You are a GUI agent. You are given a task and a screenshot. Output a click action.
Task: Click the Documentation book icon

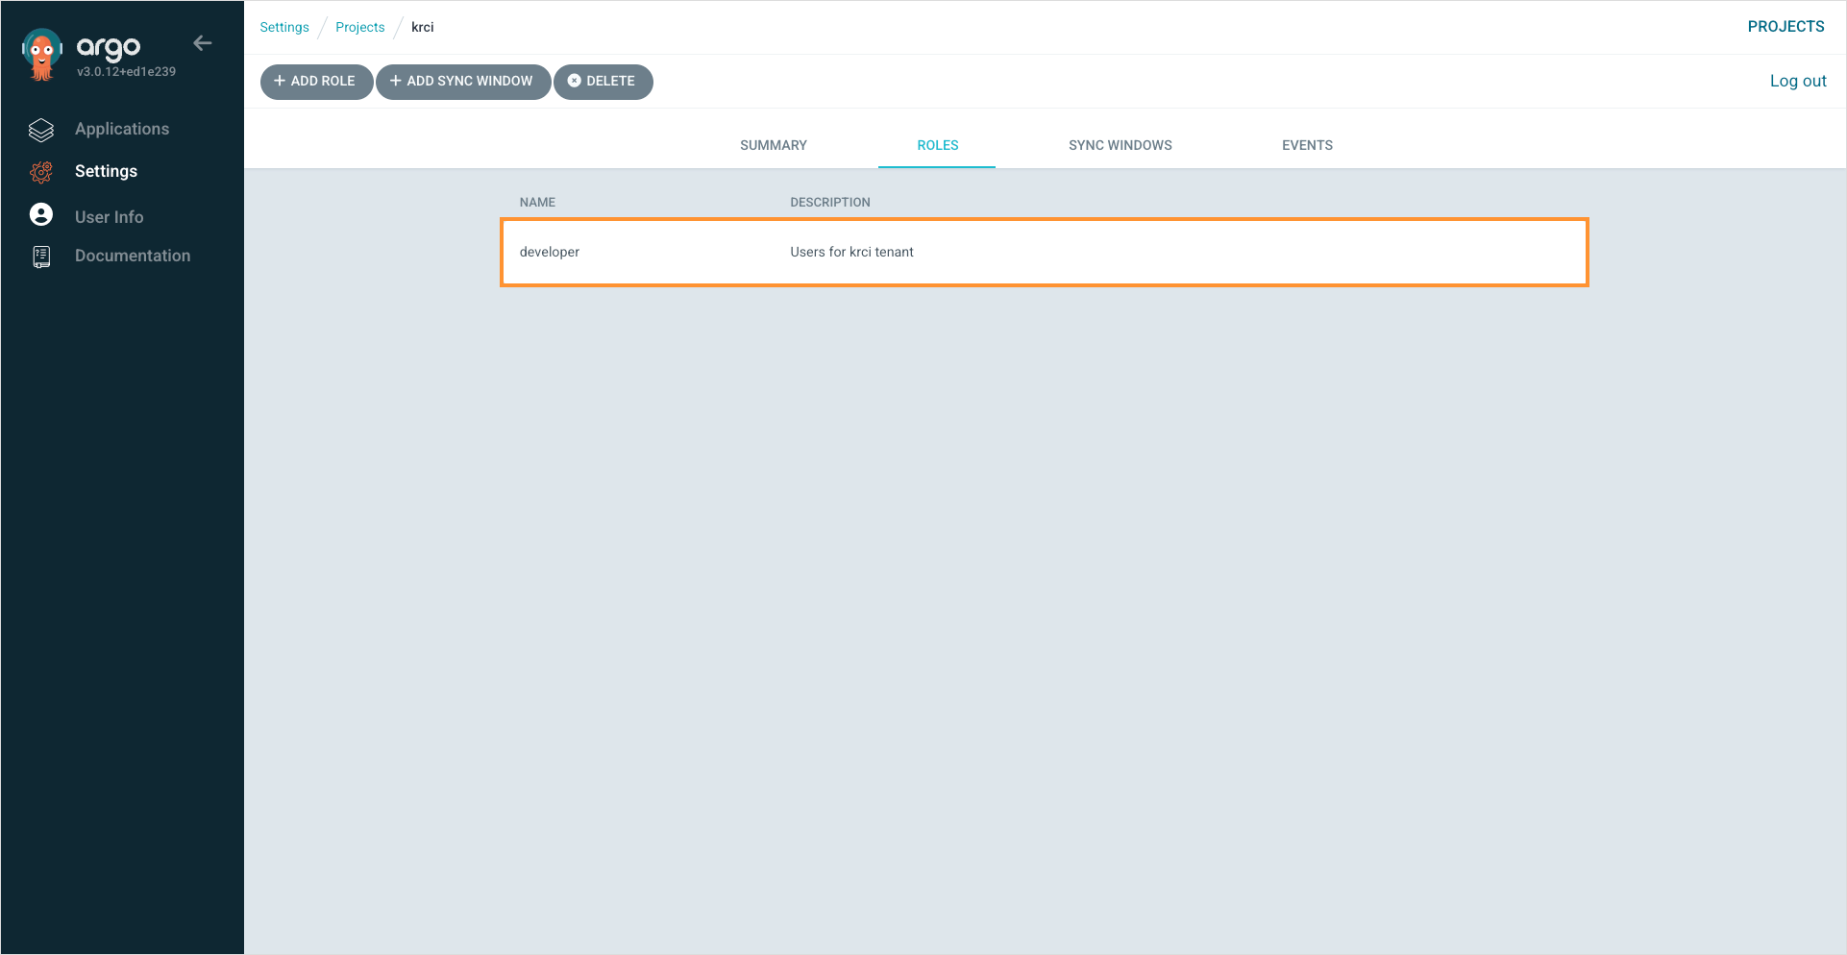pos(41,257)
